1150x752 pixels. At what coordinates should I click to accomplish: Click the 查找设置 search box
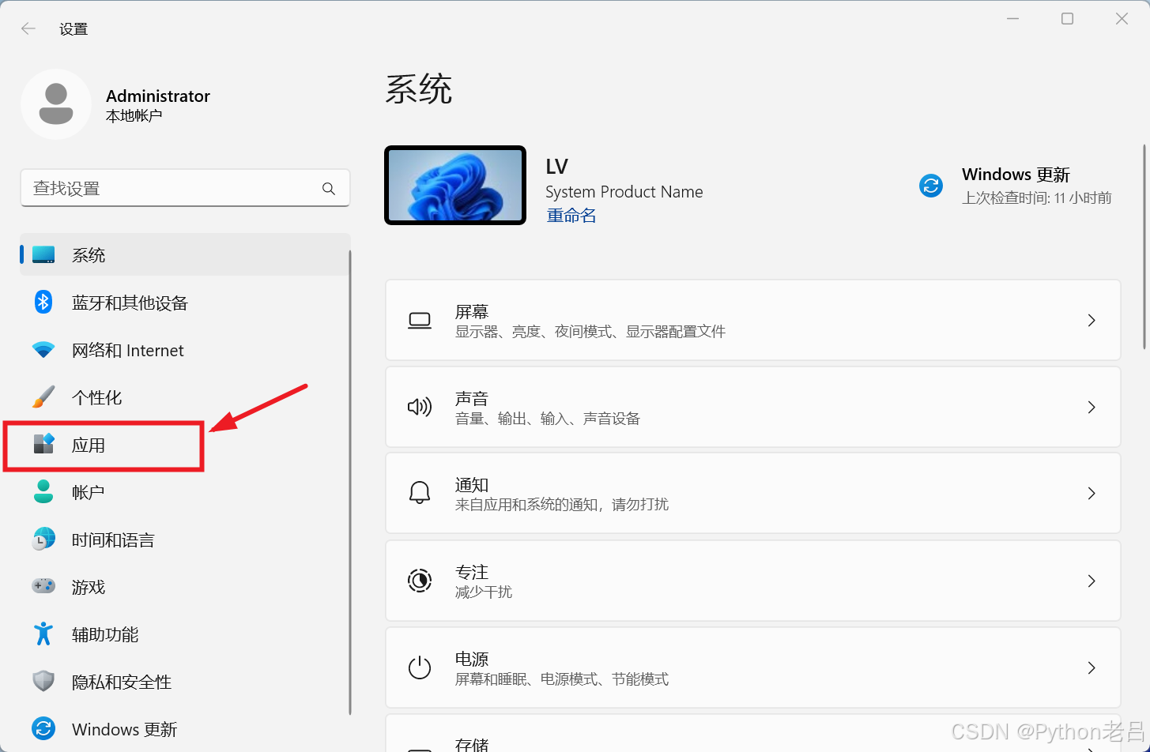[x=185, y=188]
